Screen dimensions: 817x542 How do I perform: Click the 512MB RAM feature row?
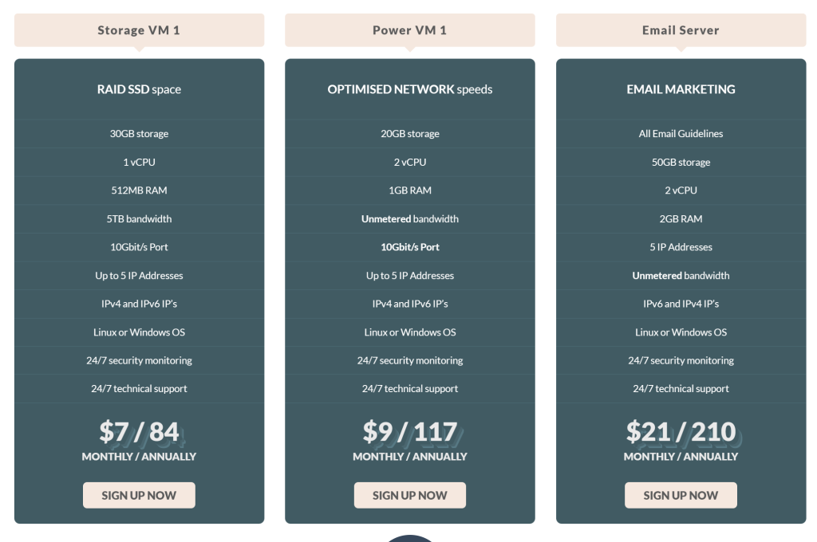[x=139, y=190]
